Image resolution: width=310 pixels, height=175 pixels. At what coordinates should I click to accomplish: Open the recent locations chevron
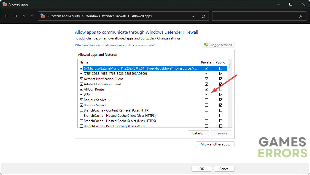tap(24, 16)
